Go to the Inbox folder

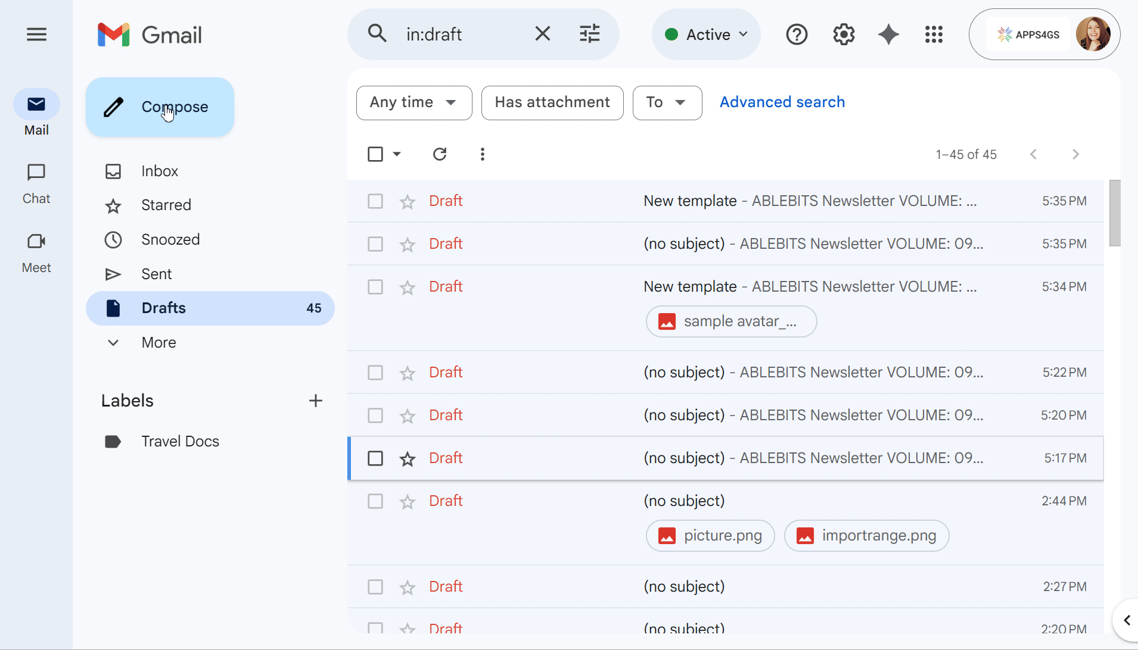click(160, 171)
